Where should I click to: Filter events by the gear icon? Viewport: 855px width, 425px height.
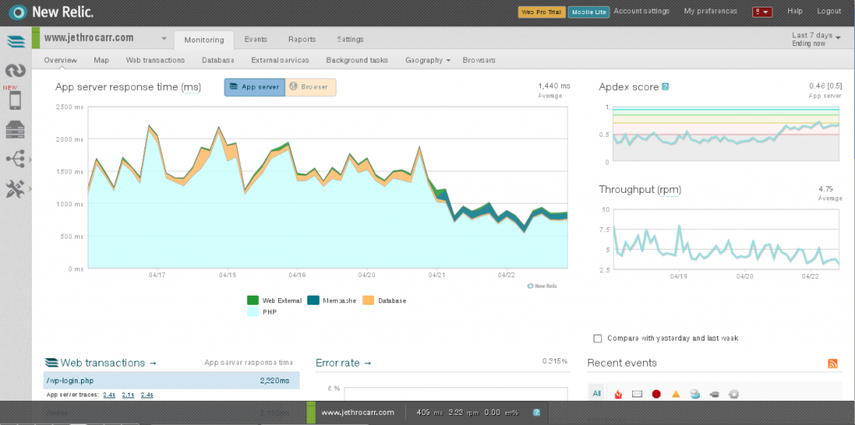pos(734,394)
